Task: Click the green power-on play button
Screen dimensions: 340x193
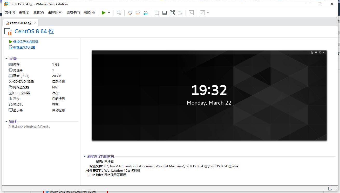Action: pyautogui.click(x=104, y=13)
